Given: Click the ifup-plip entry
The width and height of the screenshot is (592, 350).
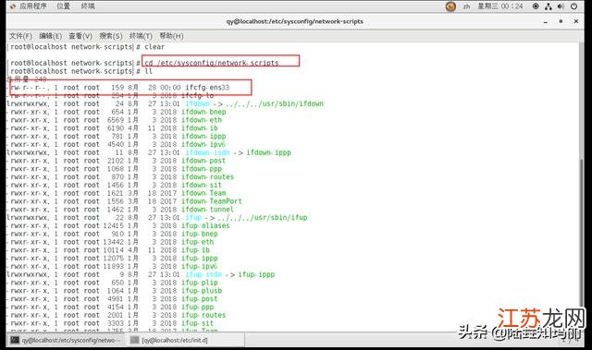Looking at the screenshot, I should pyautogui.click(x=200, y=283).
